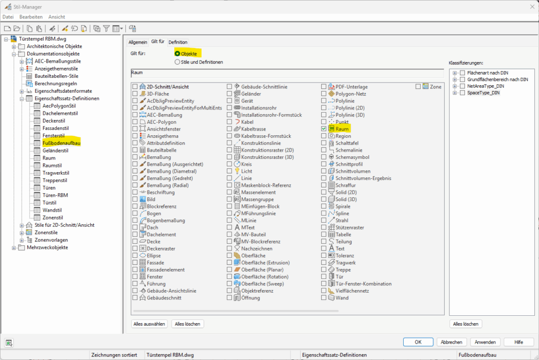
Task: Enable the Tür object checkbox
Action: click(324, 276)
